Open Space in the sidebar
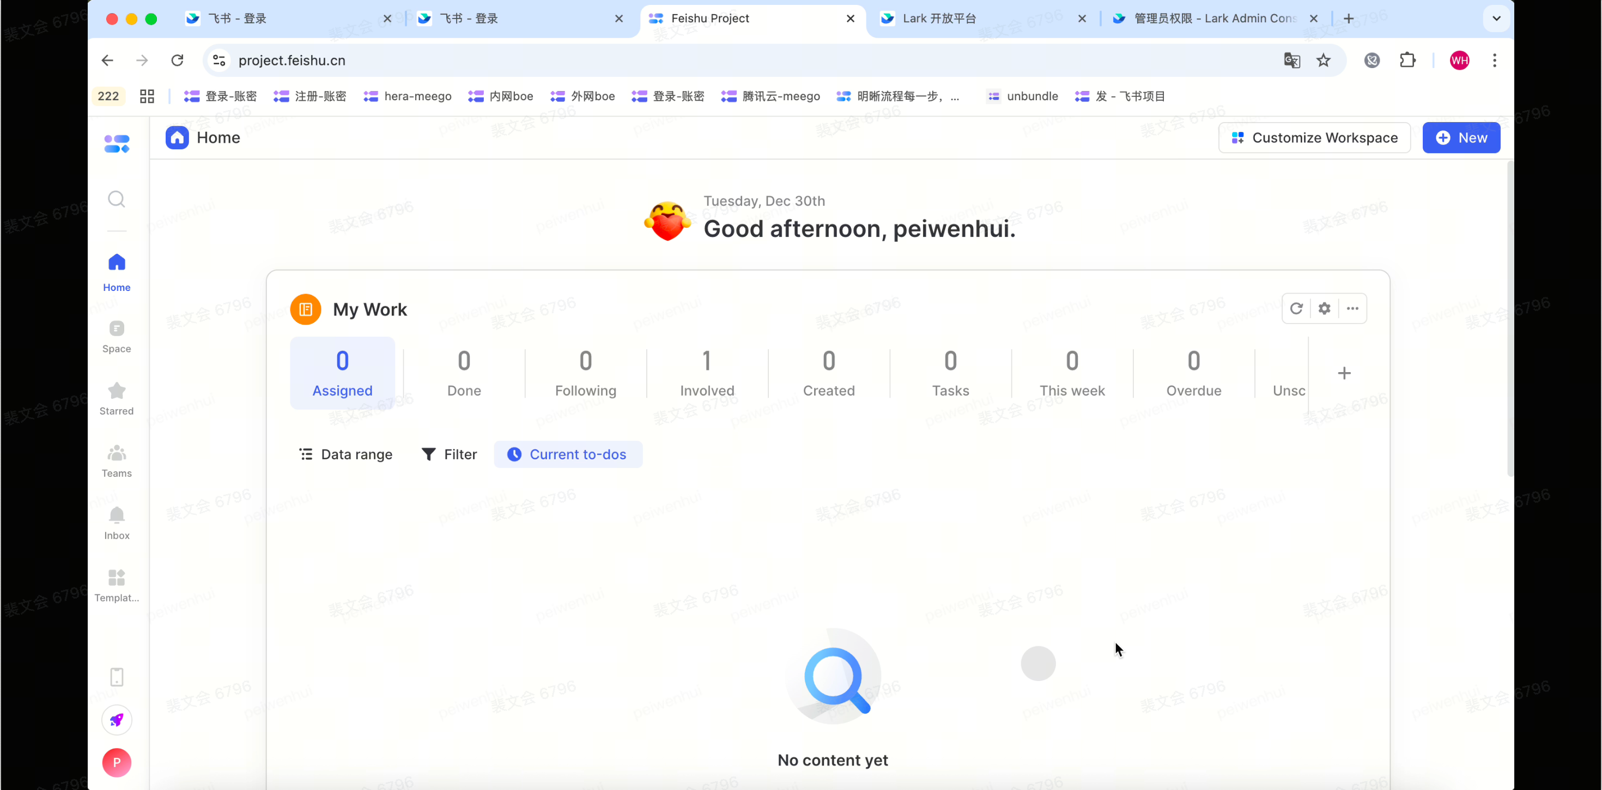The height and width of the screenshot is (790, 1602). click(x=117, y=337)
